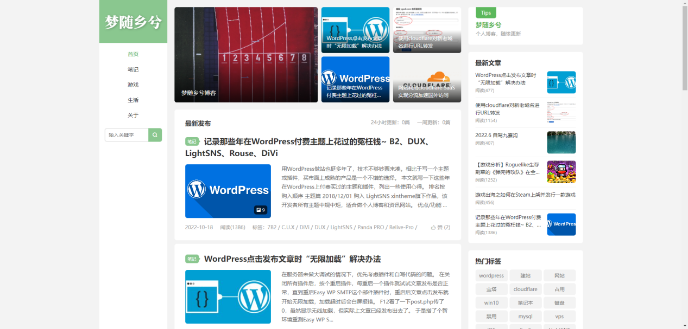Open the 笔记 menu item

pyautogui.click(x=133, y=69)
